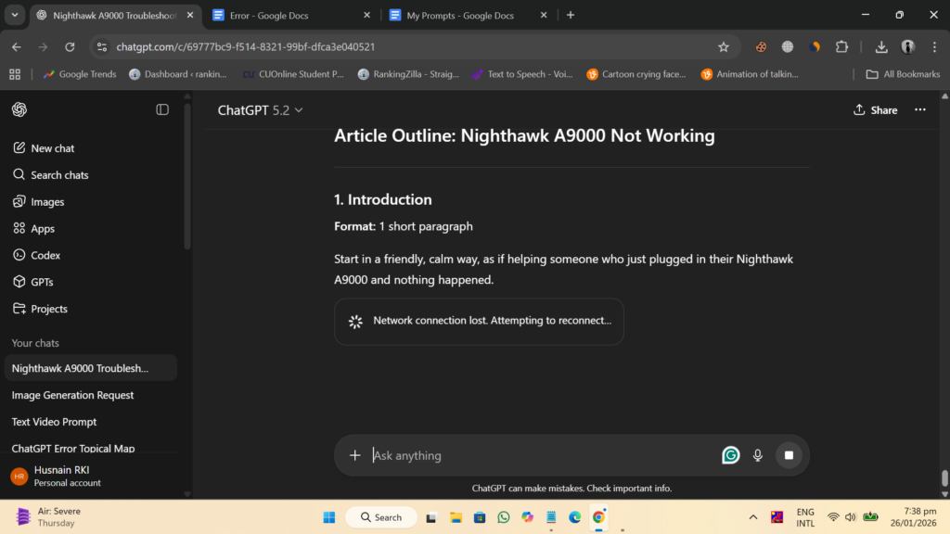
Task: Start a New chat
Action: (x=51, y=147)
